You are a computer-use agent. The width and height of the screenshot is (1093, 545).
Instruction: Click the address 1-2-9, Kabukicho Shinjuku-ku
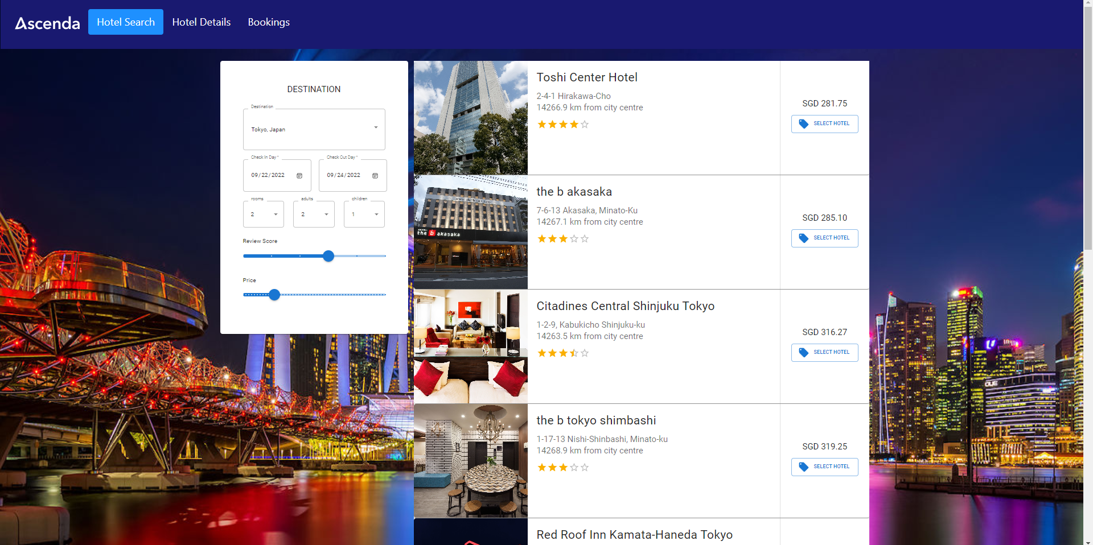coord(591,325)
